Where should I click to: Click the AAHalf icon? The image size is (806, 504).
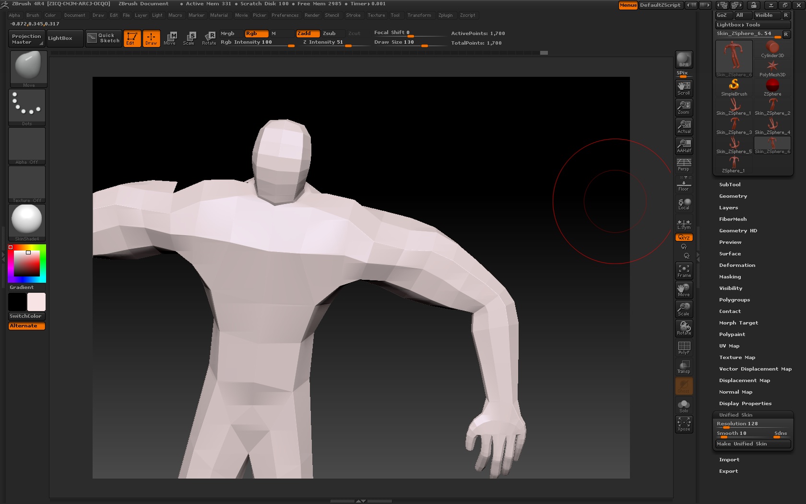[x=684, y=145]
